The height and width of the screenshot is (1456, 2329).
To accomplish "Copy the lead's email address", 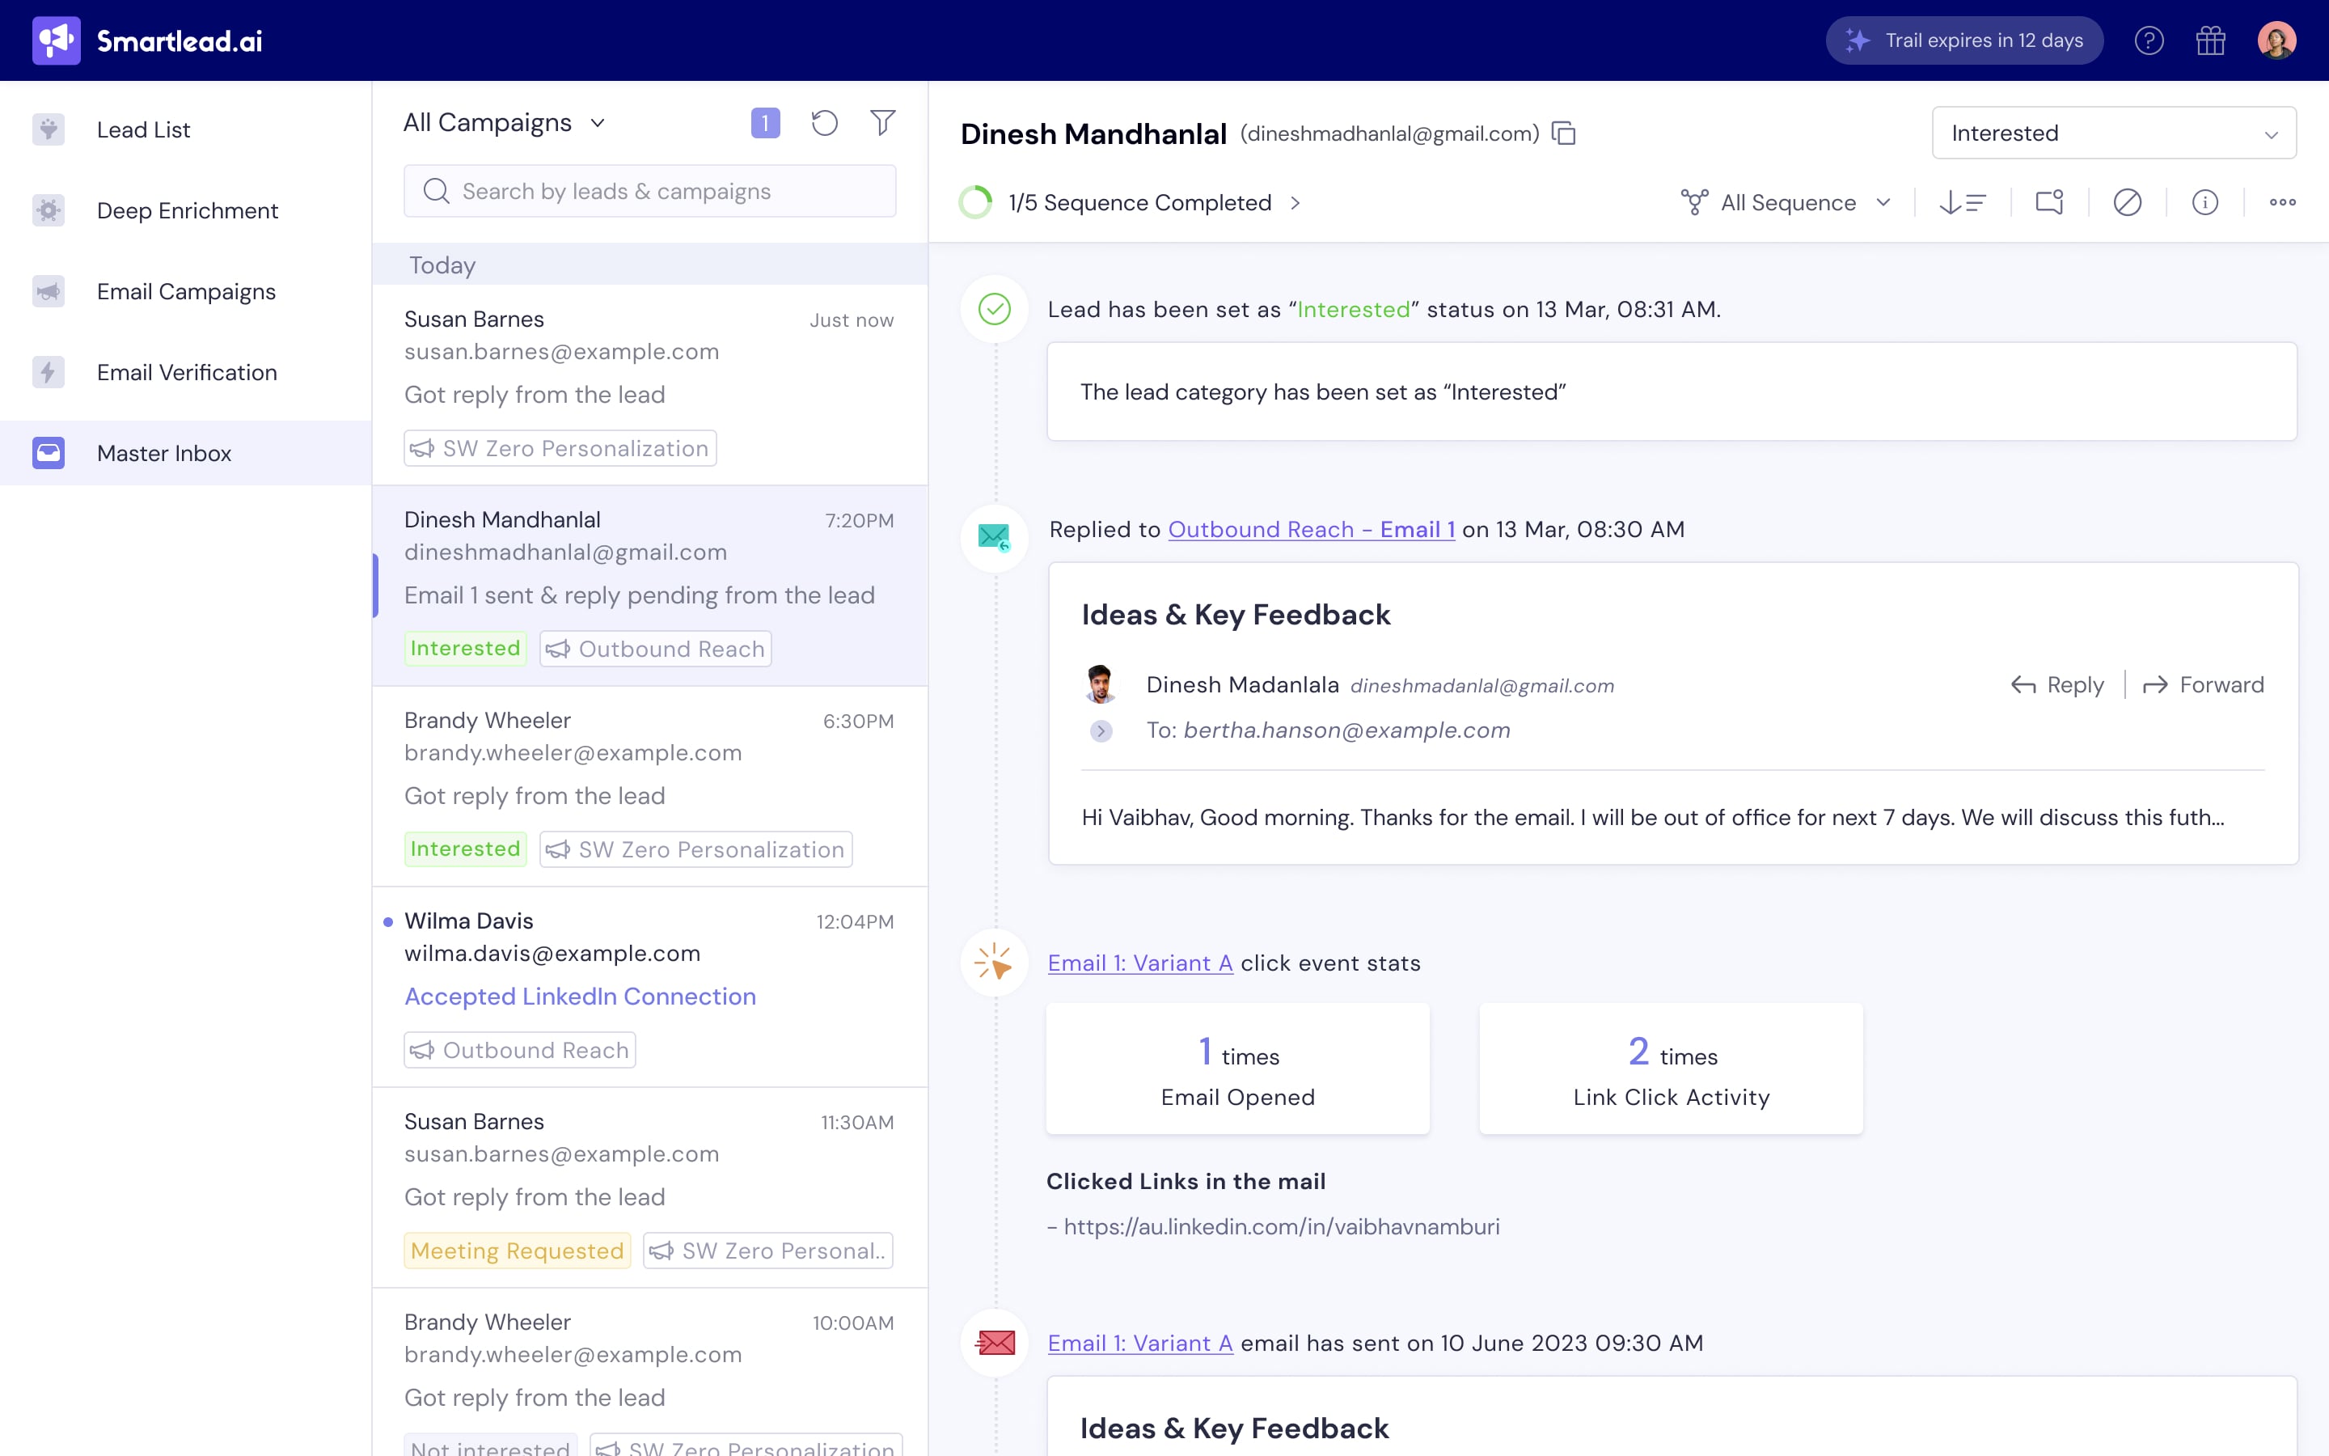I will 1564,133.
